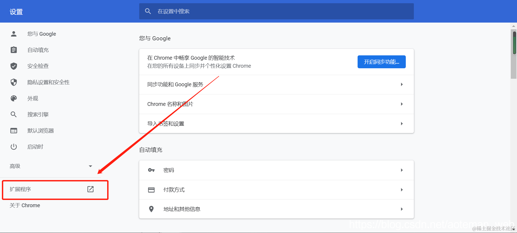Image resolution: width=517 pixels, height=233 pixels.
Task: Click the key icon in the 密码 row
Action: tap(151, 170)
